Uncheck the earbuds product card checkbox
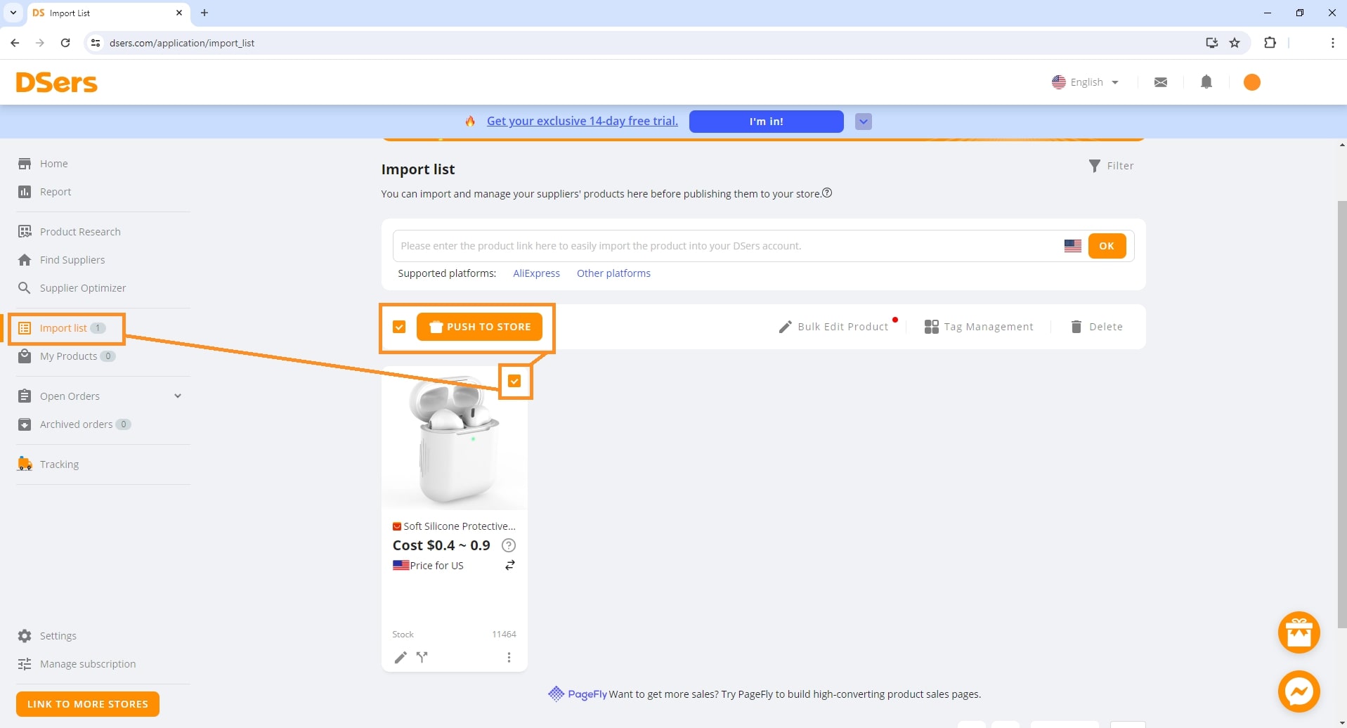This screenshot has height=728, width=1347. coord(515,381)
